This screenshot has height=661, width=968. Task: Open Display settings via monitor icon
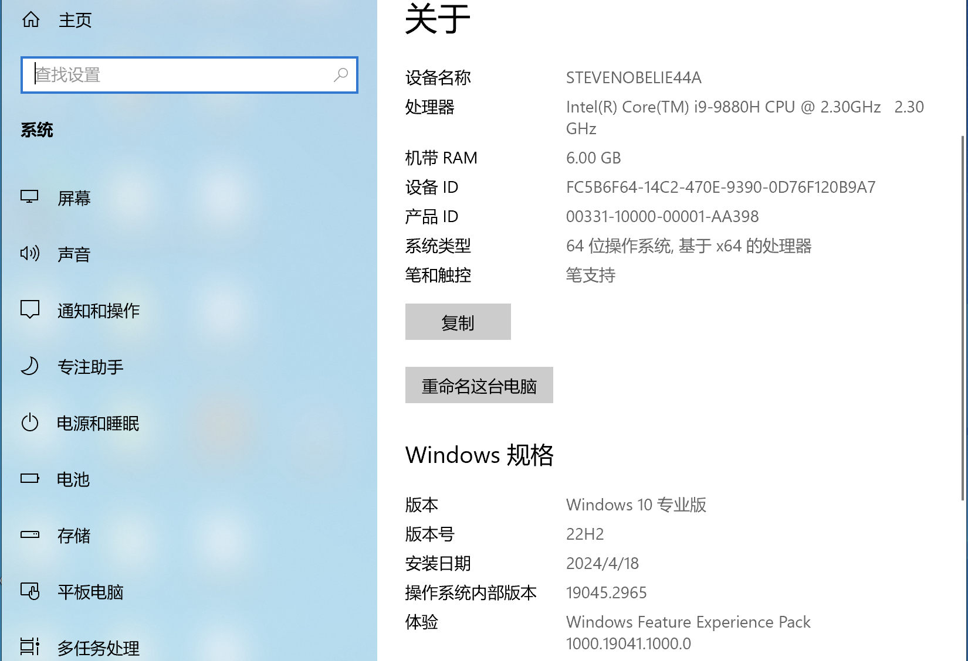(29, 197)
